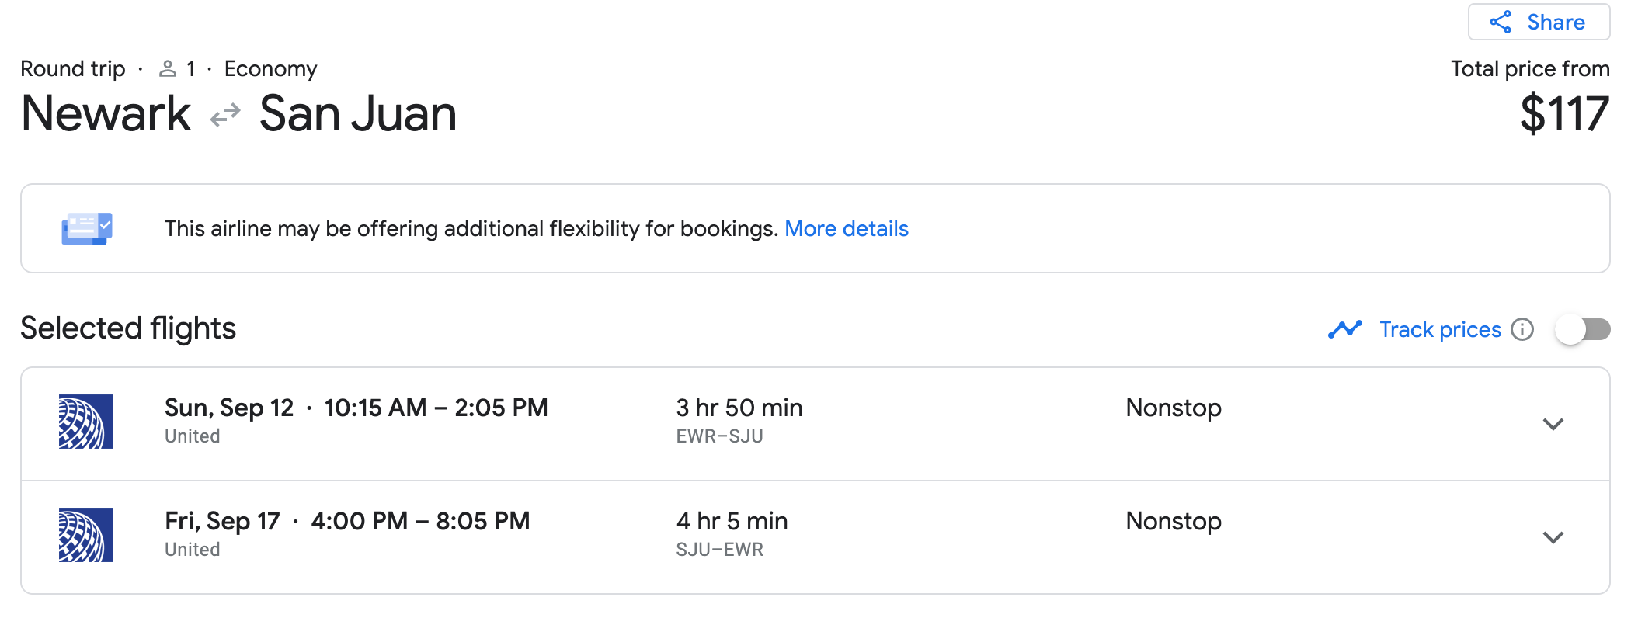
Task: Click the Track prices trend line icon
Action: pyautogui.click(x=1345, y=329)
